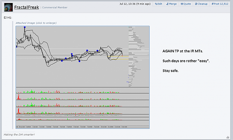The height and width of the screenshot is (140, 233).
Task: Click the 'AGAIN TP at the IR MTs.' text
Action: click(x=183, y=51)
